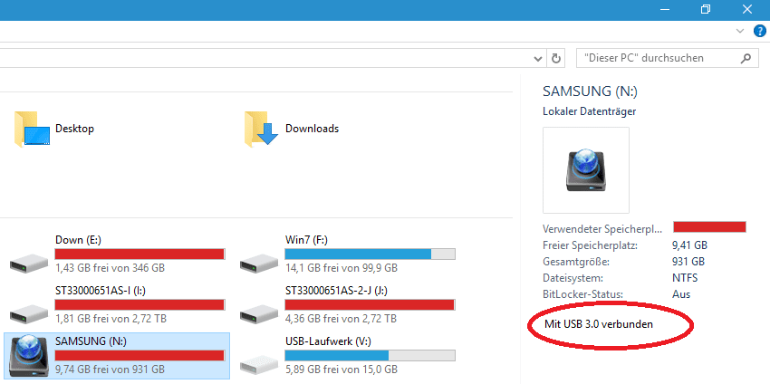Click the SAMSUNG (N:) drive name in list
The width and height of the screenshot is (770, 384).
tap(91, 341)
